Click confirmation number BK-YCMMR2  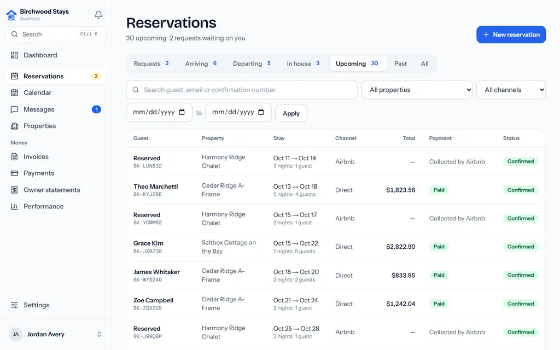coord(148,223)
